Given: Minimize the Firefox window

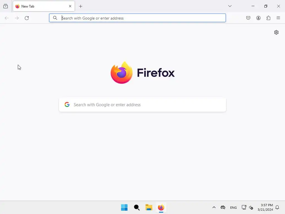Looking at the screenshot, I should 253,6.
